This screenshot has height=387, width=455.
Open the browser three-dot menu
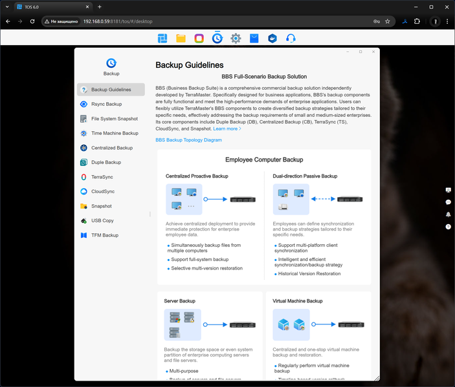click(447, 21)
